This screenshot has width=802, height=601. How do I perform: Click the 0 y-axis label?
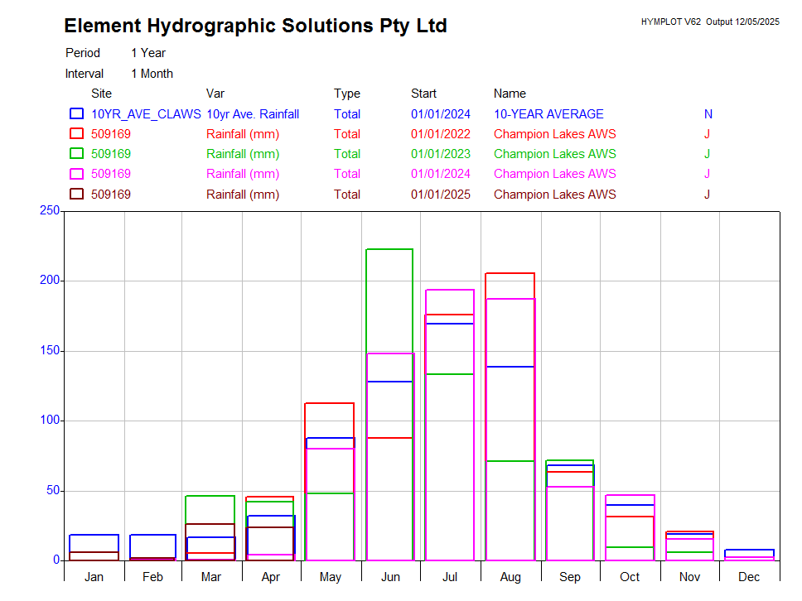[57, 560]
